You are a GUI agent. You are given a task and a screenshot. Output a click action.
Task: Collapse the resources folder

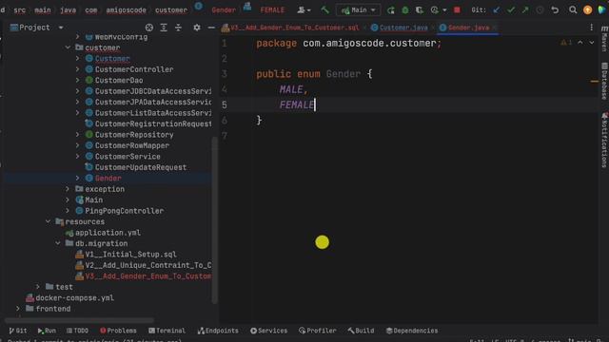(x=49, y=221)
